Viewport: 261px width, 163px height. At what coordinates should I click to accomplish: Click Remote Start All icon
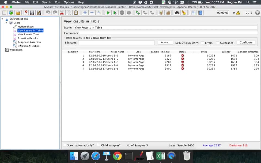[138, 13]
